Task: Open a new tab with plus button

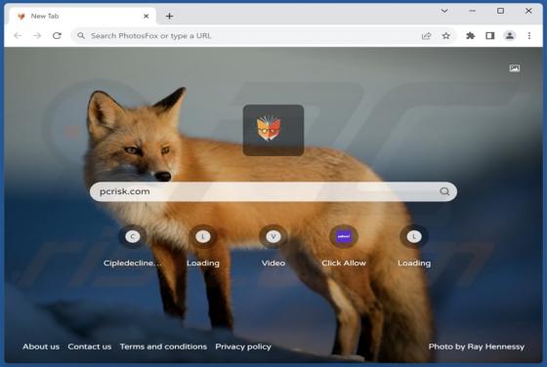Action: (x=169, y=16)
